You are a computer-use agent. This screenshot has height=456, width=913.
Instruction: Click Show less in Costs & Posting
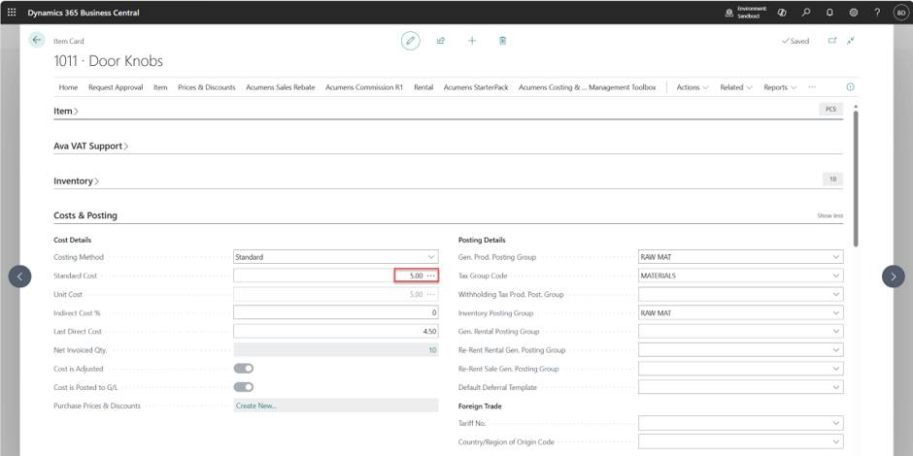pos(829,215)
